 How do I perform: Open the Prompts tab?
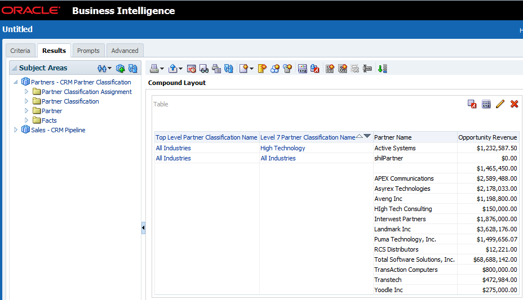tap(88, 51)
